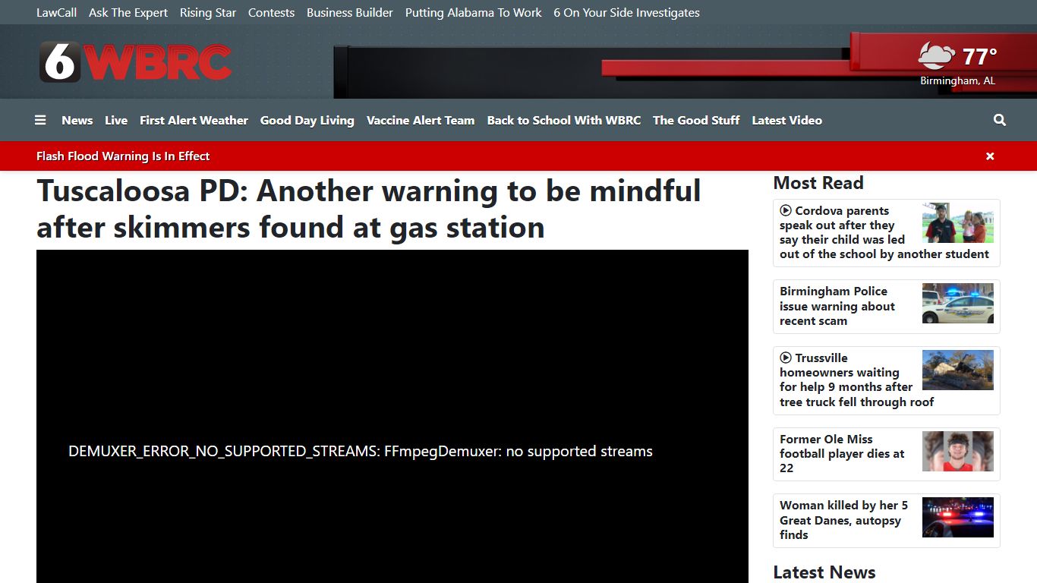Image resolution: width=1037 pixels, height=583 pixels.
Task: Go to Rising Star page
Action: click(208, 13)
